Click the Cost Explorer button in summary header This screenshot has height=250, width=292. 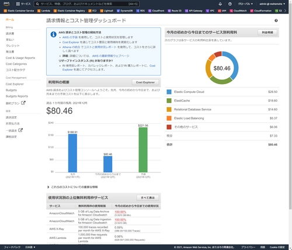(145, 82)
